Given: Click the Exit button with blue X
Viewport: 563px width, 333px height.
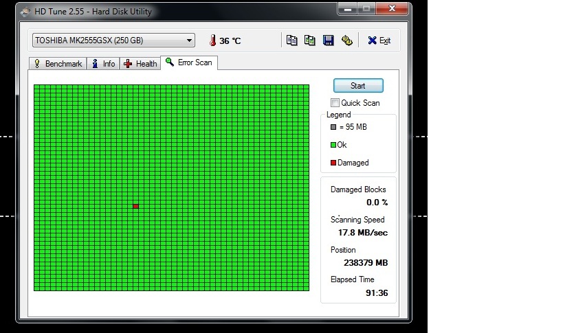Looking at the screenshot, I should (379, 41).
